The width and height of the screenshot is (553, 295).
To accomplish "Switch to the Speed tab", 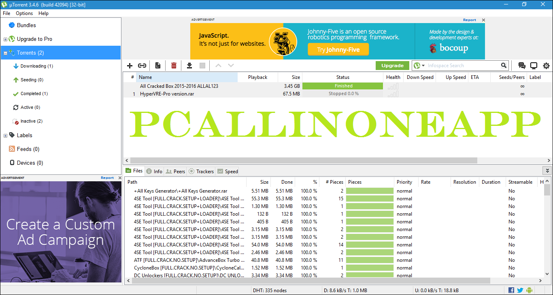I will (228, 171).
